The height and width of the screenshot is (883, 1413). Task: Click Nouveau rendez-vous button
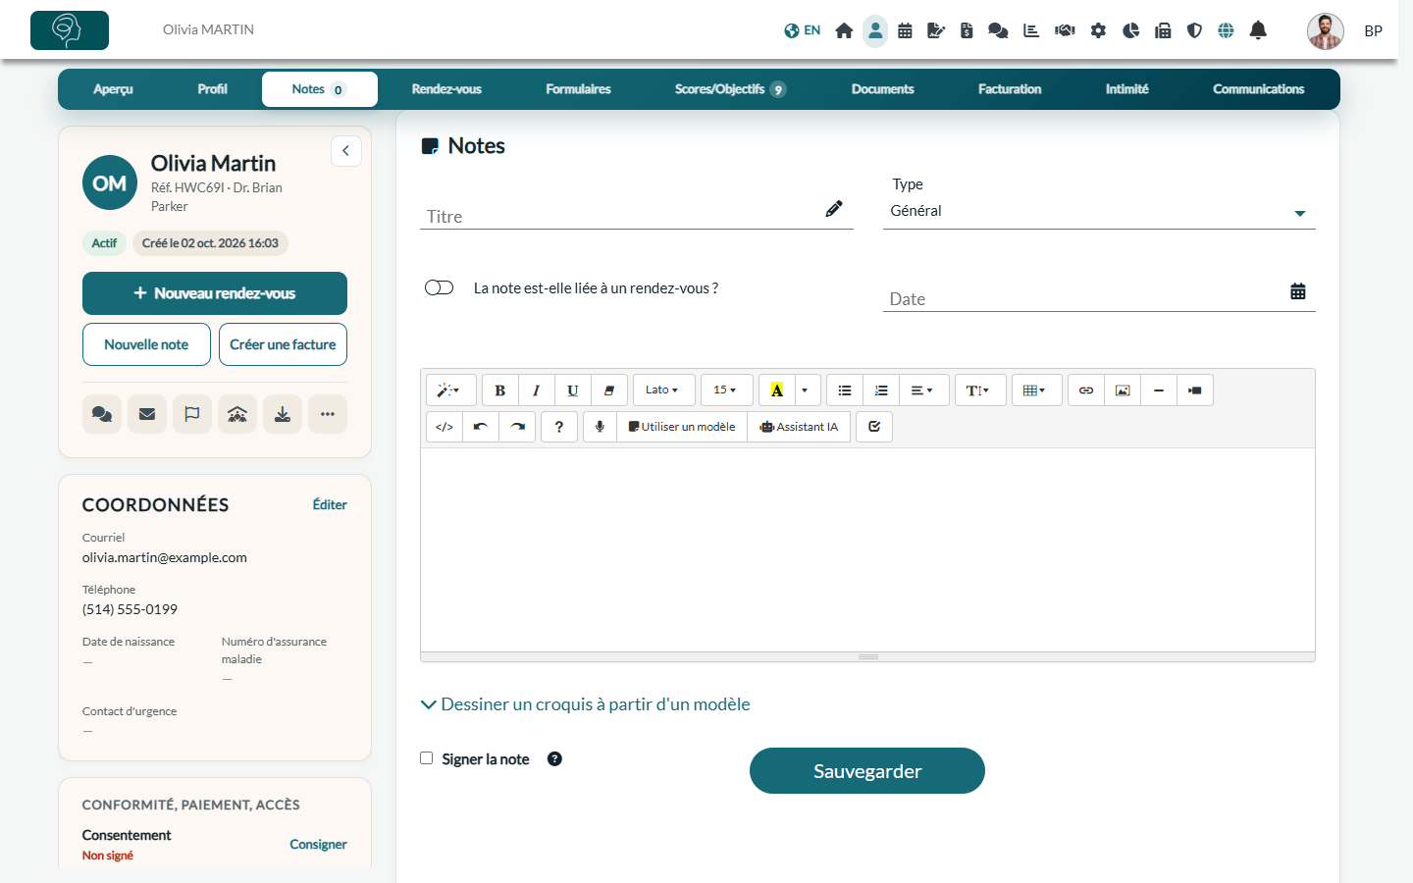215,293
